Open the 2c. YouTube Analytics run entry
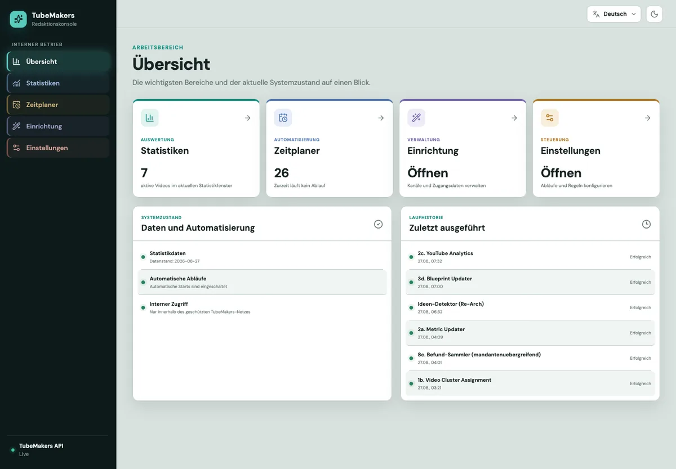This screenshot has width=676, height=469. tap(530, 257)
